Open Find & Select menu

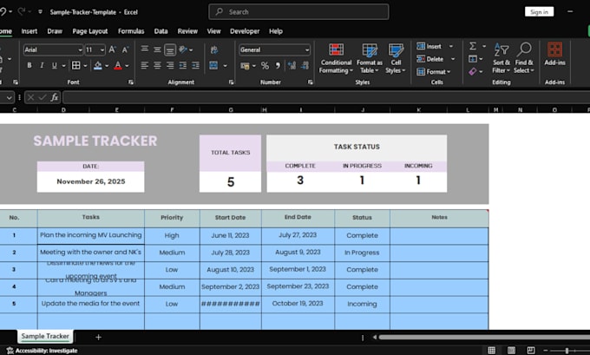point(524,58)
